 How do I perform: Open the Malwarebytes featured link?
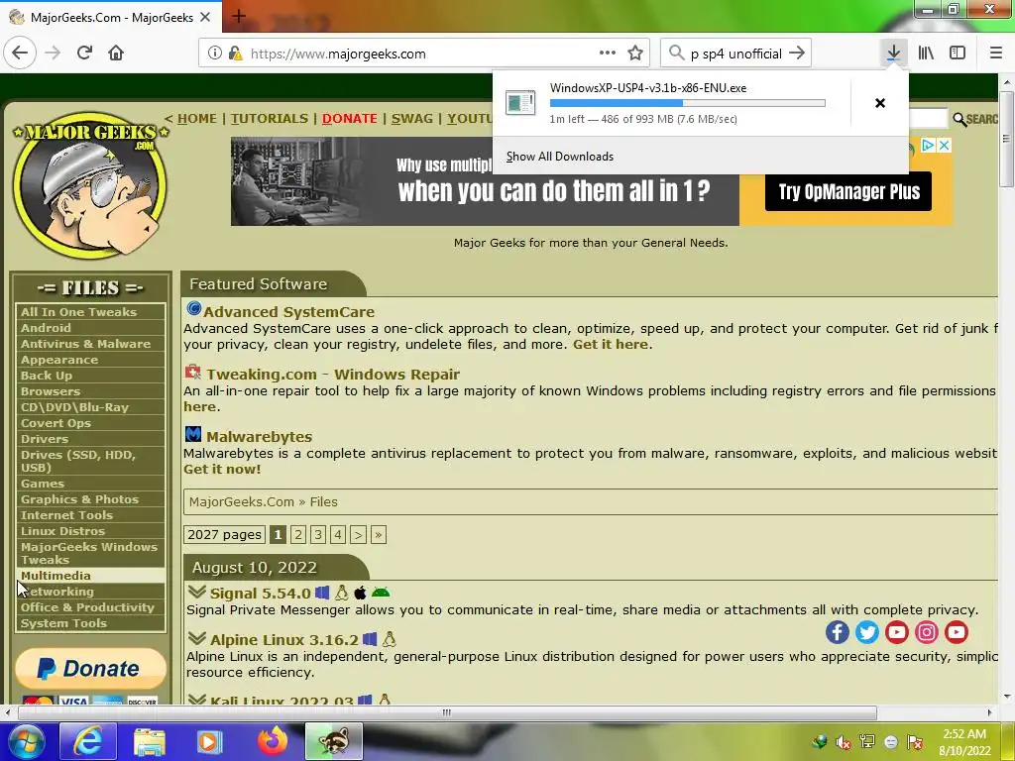259,437
